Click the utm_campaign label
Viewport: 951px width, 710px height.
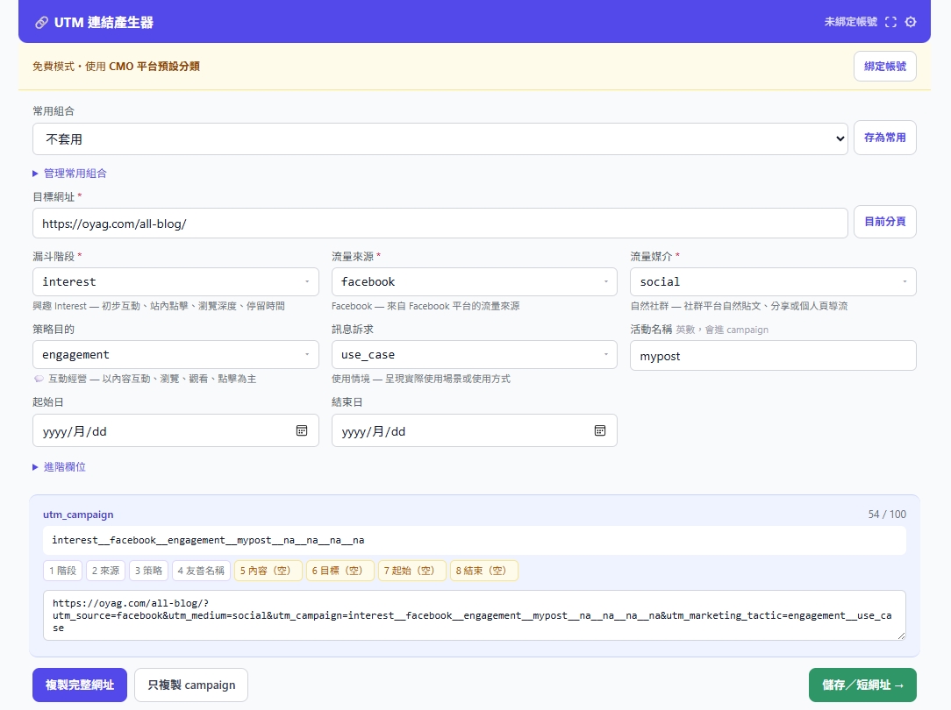(x=78, y=515)
